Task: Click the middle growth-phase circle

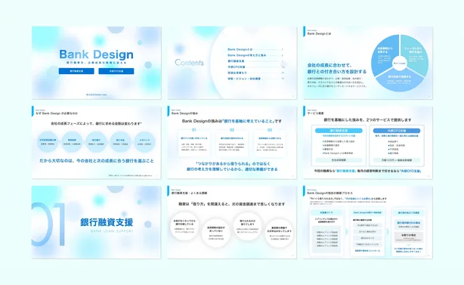Action: 96,142
